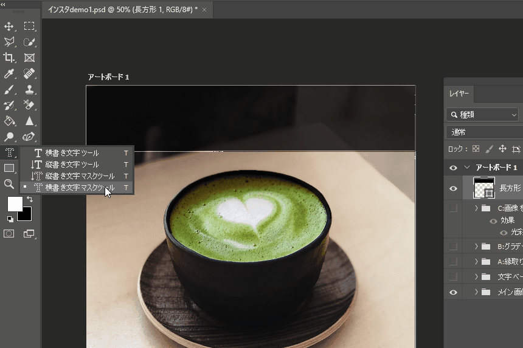Lock layer position with move icon
Viewport: 523px width, 348px height.
click(x=502, y=149)
